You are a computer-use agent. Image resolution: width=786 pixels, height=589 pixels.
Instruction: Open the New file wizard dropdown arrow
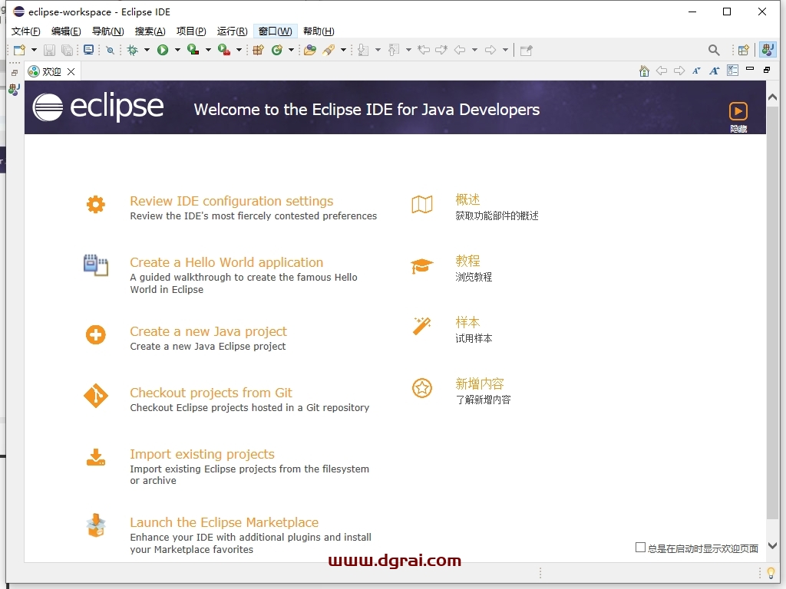(x=34, y=50)
